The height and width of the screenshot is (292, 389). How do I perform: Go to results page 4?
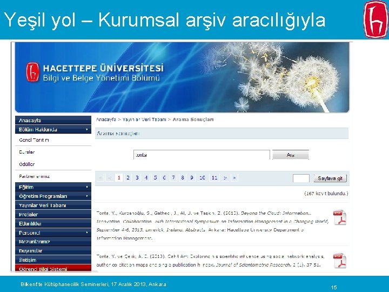pos(146,178)
